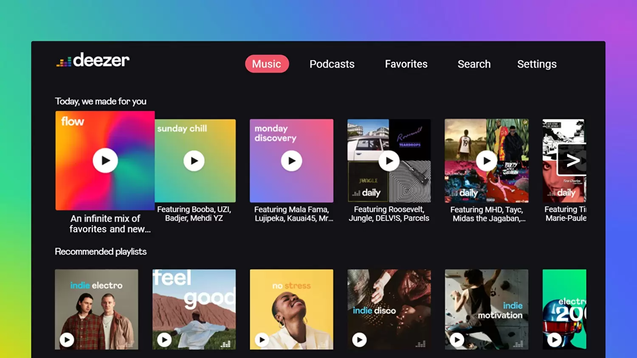637x358 pixels.
Task: Play the indie electro playlist
Action: point(67,340)
